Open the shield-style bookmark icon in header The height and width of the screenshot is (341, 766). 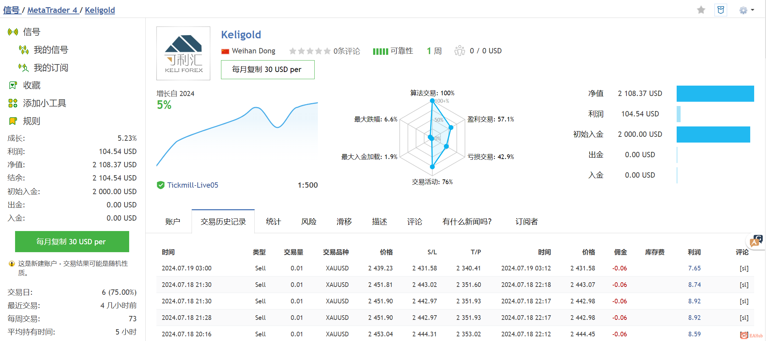[720, 10]
